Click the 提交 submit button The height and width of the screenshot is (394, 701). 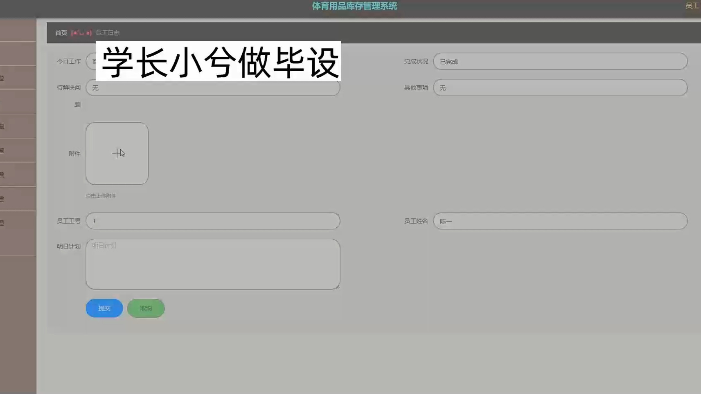[104, 308]
